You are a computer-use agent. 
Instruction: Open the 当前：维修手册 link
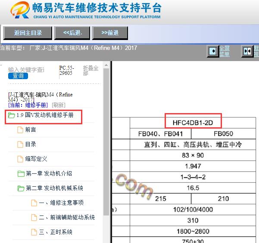tap(28, 105)
